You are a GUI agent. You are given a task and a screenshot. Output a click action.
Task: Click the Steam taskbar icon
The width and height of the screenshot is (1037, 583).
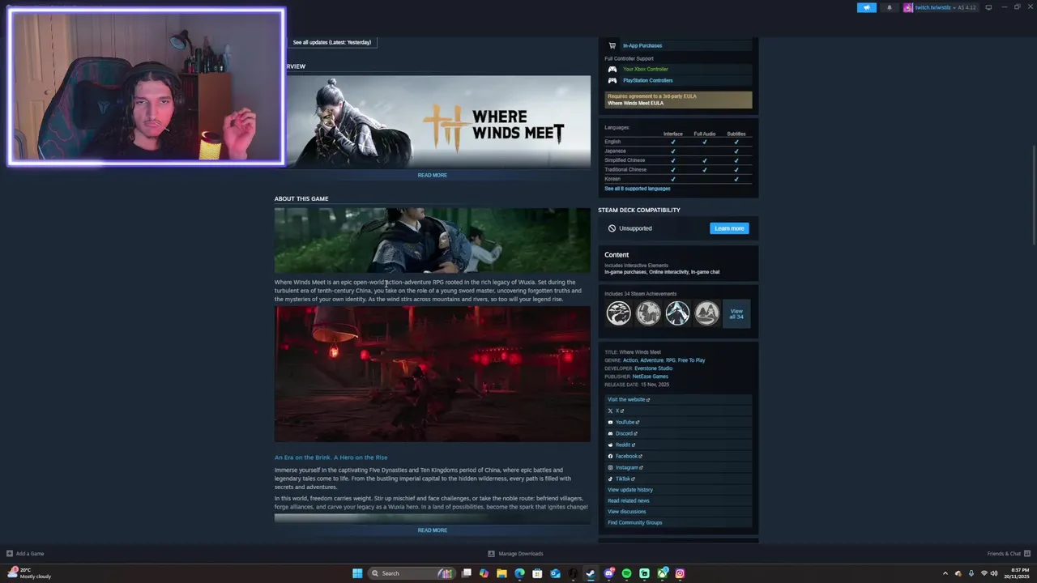[x=591, y=573]
